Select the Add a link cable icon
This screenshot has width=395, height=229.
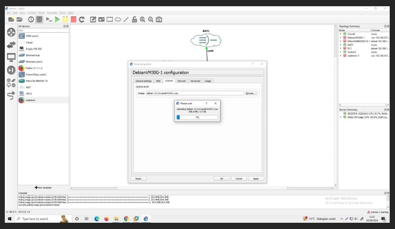coord(11,96)
